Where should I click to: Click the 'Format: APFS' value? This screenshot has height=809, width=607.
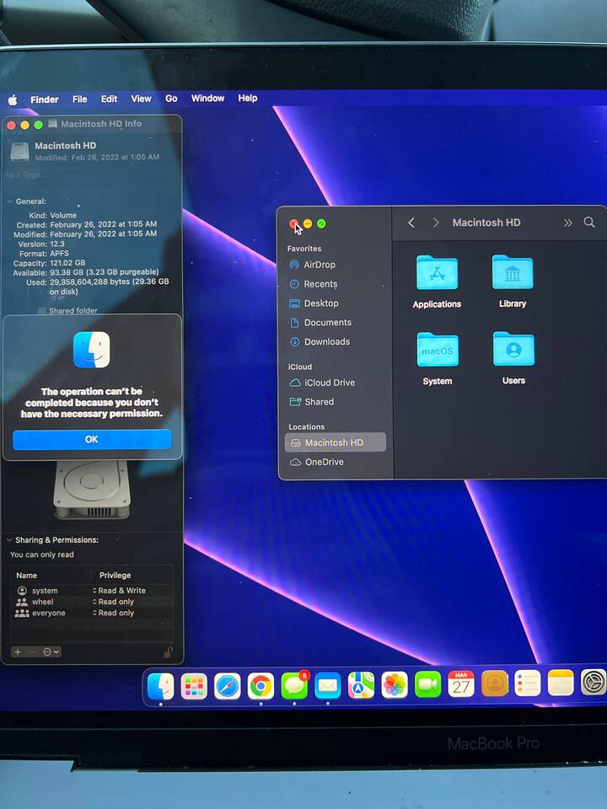pyautogui.click(x=59, y=254)
